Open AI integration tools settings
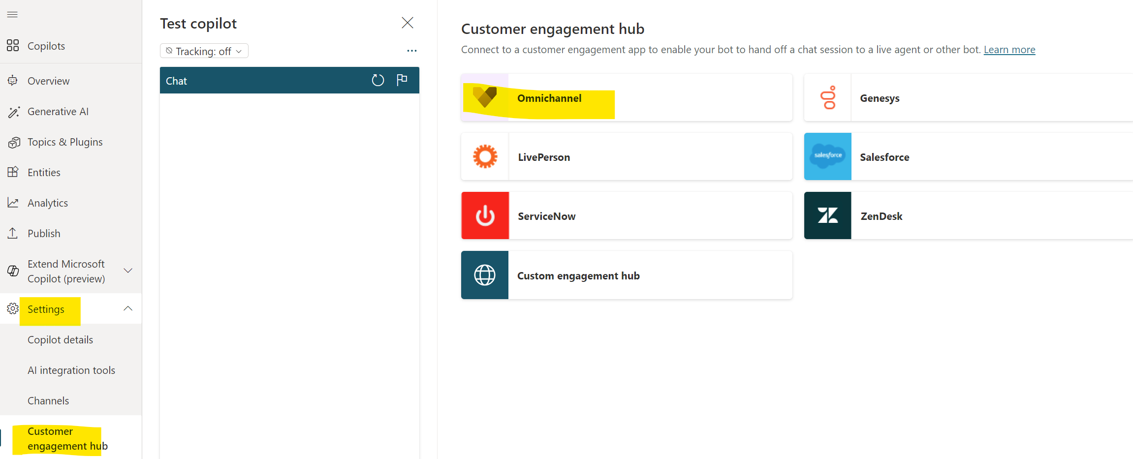 click(x=71, y=370)
